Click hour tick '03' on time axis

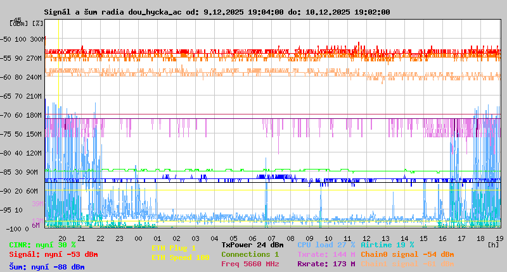pos(196,238)
